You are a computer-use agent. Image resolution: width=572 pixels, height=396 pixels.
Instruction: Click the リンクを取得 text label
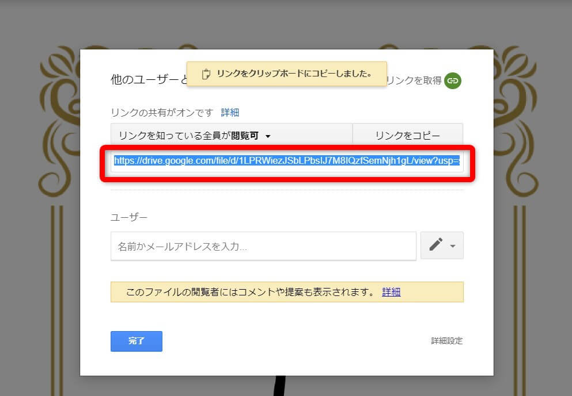point(414,80)
